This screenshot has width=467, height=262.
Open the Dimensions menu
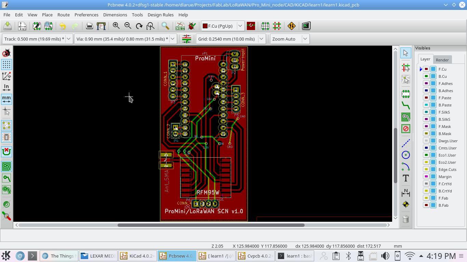pyautogui.click(x=115, y=15)
